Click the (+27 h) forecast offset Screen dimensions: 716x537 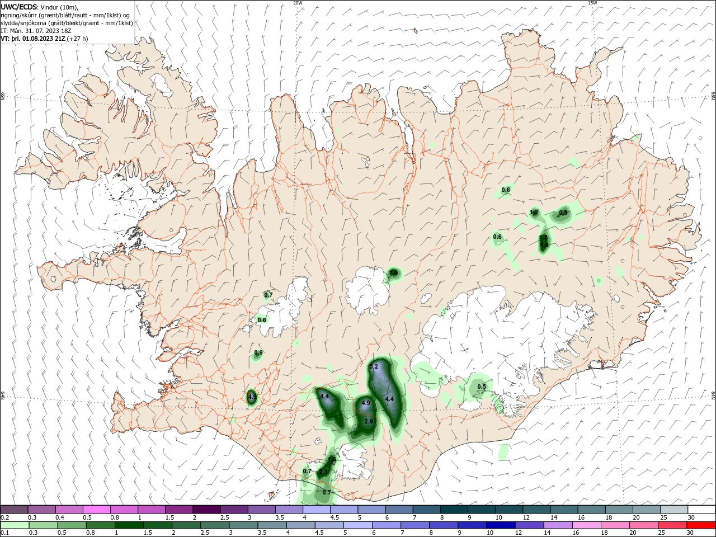pos(77,39)
